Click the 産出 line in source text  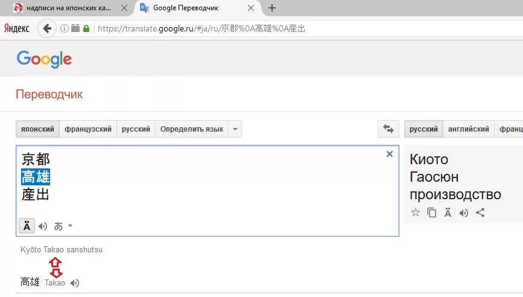click(36, 194)
